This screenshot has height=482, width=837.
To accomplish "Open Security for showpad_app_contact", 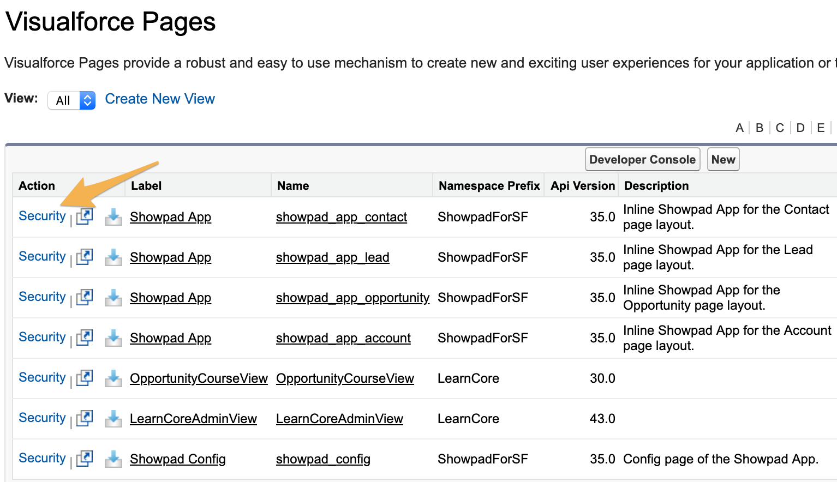I will (42, 216).
